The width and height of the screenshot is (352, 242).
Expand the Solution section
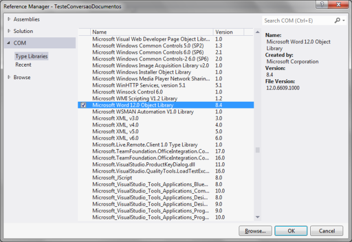click(x=9, y=31)
